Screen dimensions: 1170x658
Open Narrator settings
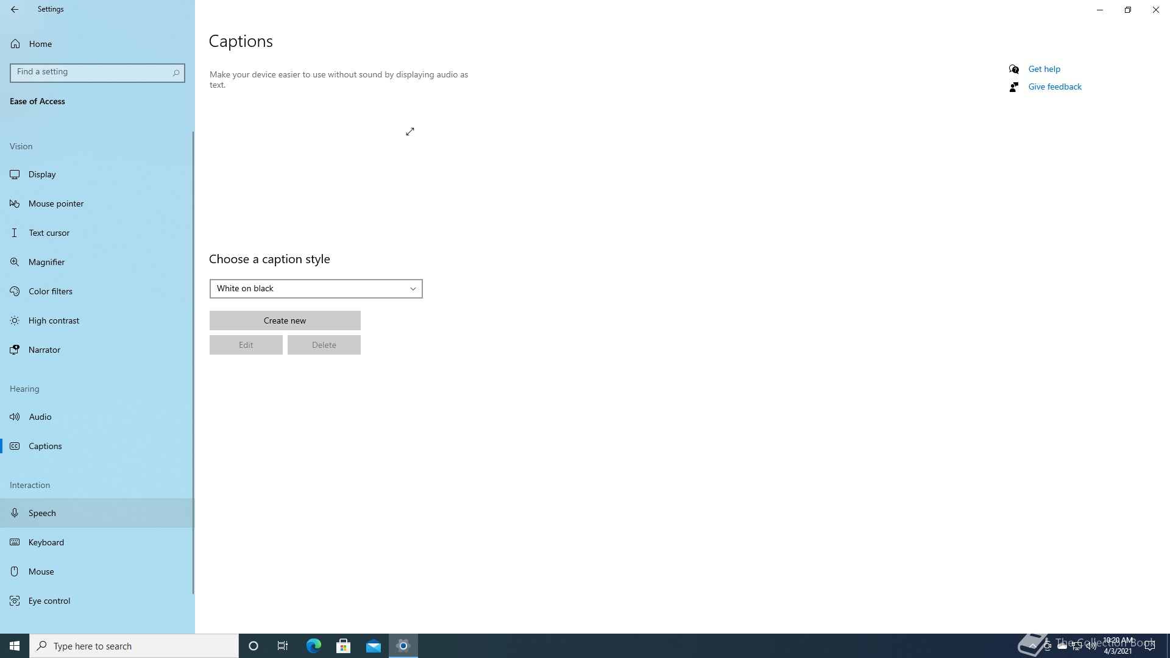(97, 350)
